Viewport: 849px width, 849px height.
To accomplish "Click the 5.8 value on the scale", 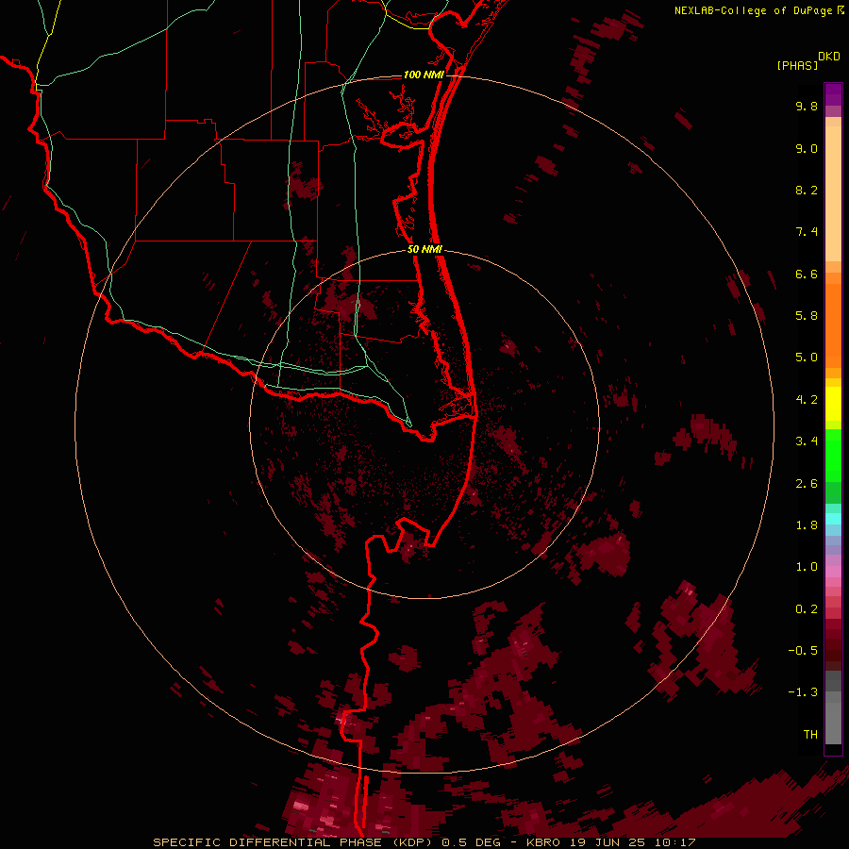I will [807, 316].
